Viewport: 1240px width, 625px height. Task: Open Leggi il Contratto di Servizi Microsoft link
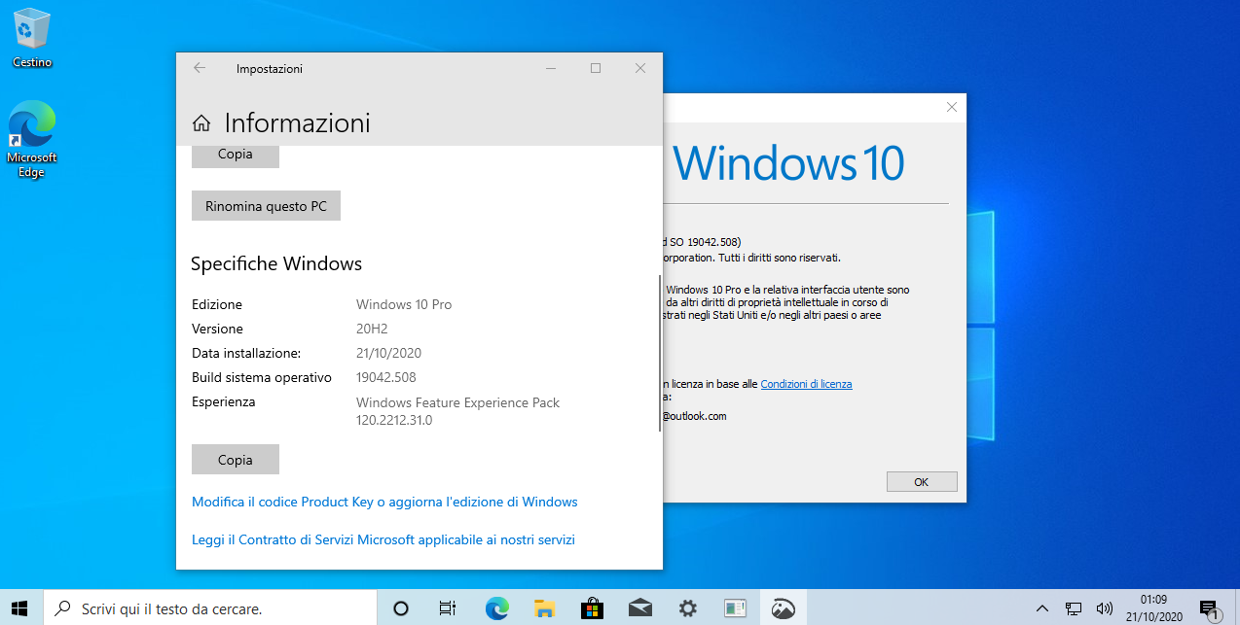(x=383, y=539)
